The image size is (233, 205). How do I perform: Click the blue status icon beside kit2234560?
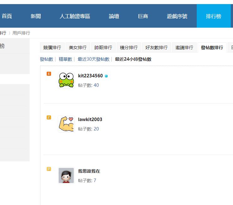tap(106, 76)
